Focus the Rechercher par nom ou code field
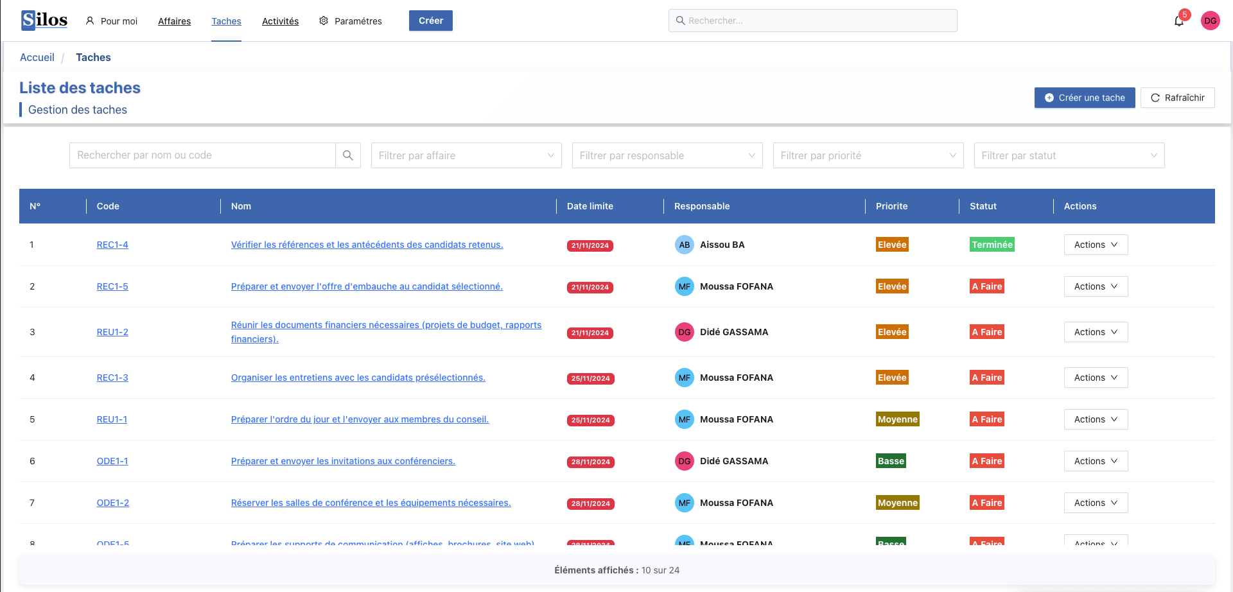This screenshot has height=592, width=1233. (x=202, y=155)
